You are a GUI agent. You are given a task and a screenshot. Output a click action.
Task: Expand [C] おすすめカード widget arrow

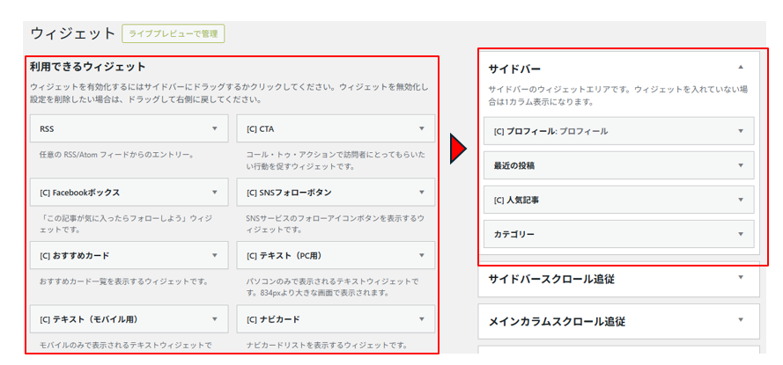point(215,255)
